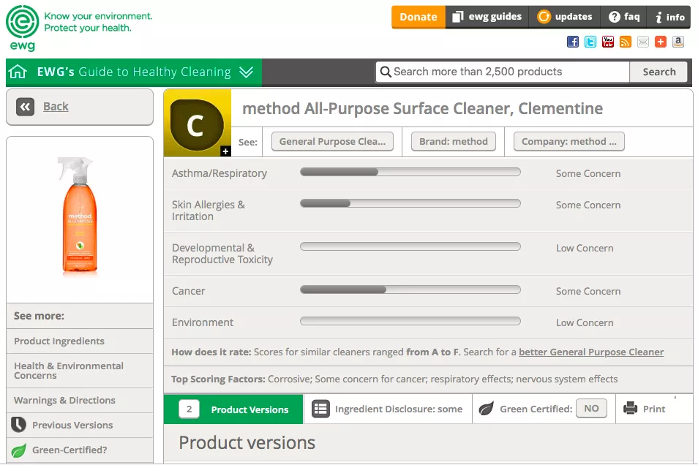Click Low Concern label for Environment row
The height and width of the screenshot is (465, 698).
pyautogui.click(x=585, y=322)
